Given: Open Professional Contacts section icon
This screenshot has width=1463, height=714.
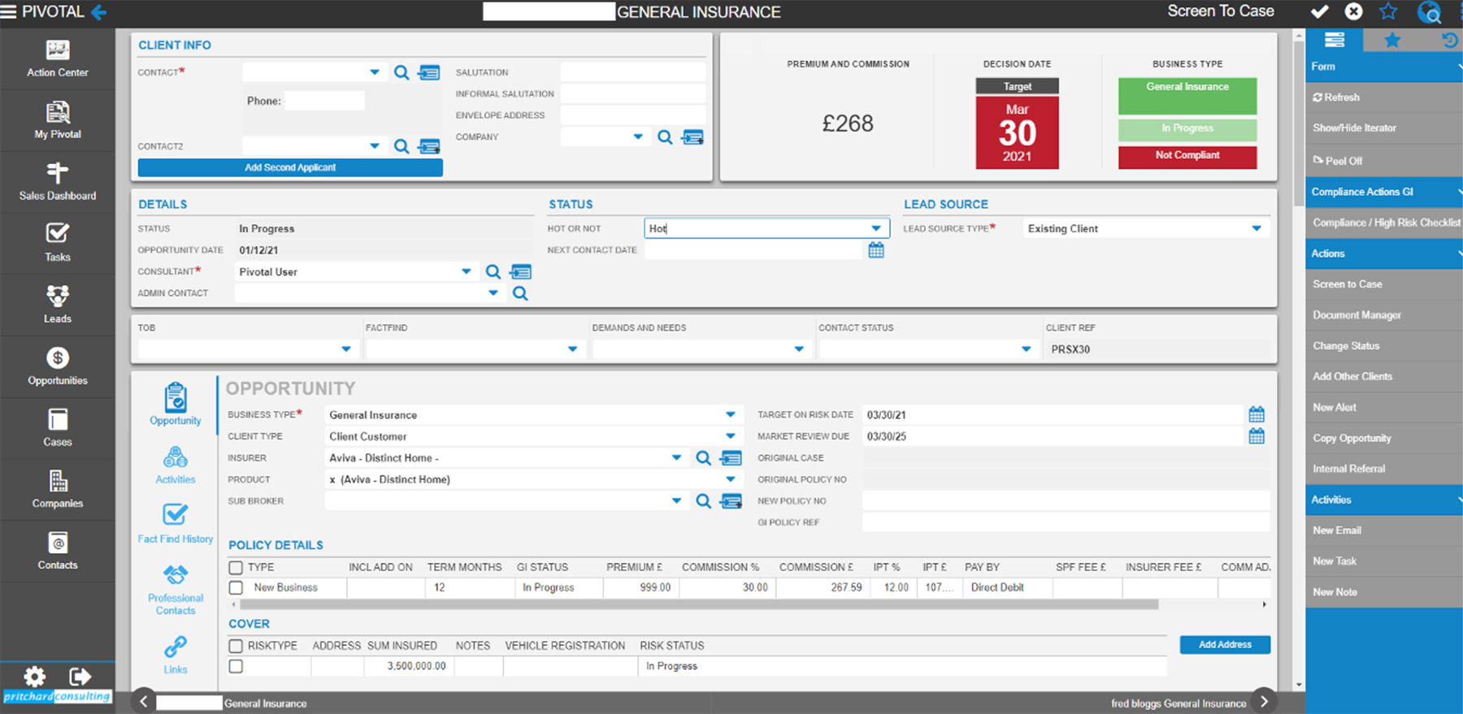Looking at the screenshot, I should point(175,575).
